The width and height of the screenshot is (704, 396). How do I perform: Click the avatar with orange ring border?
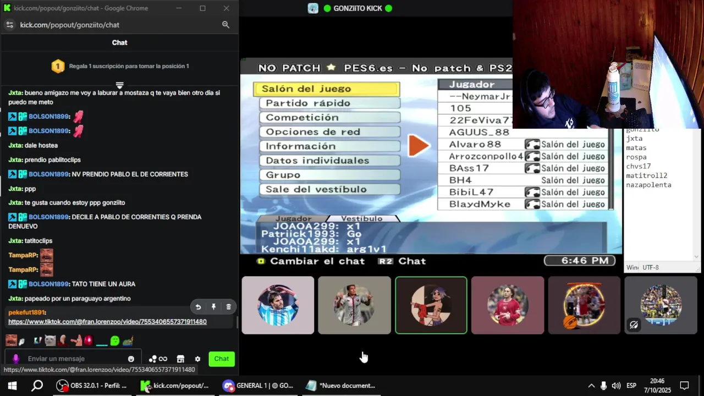point(584,305)
